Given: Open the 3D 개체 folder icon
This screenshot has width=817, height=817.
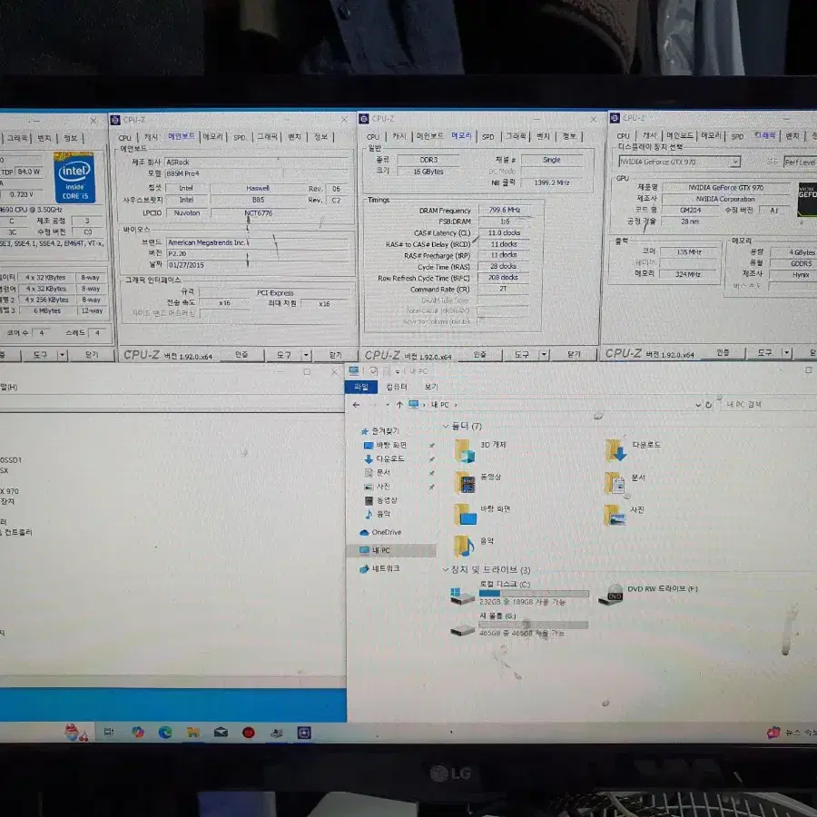Looking at the screenshot, I should click(x=465, y=450).
